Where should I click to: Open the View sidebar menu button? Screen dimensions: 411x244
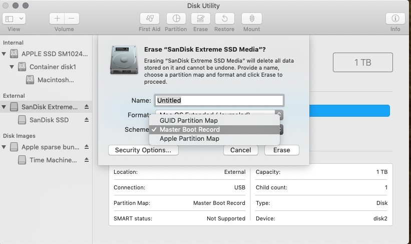(14, 19)
